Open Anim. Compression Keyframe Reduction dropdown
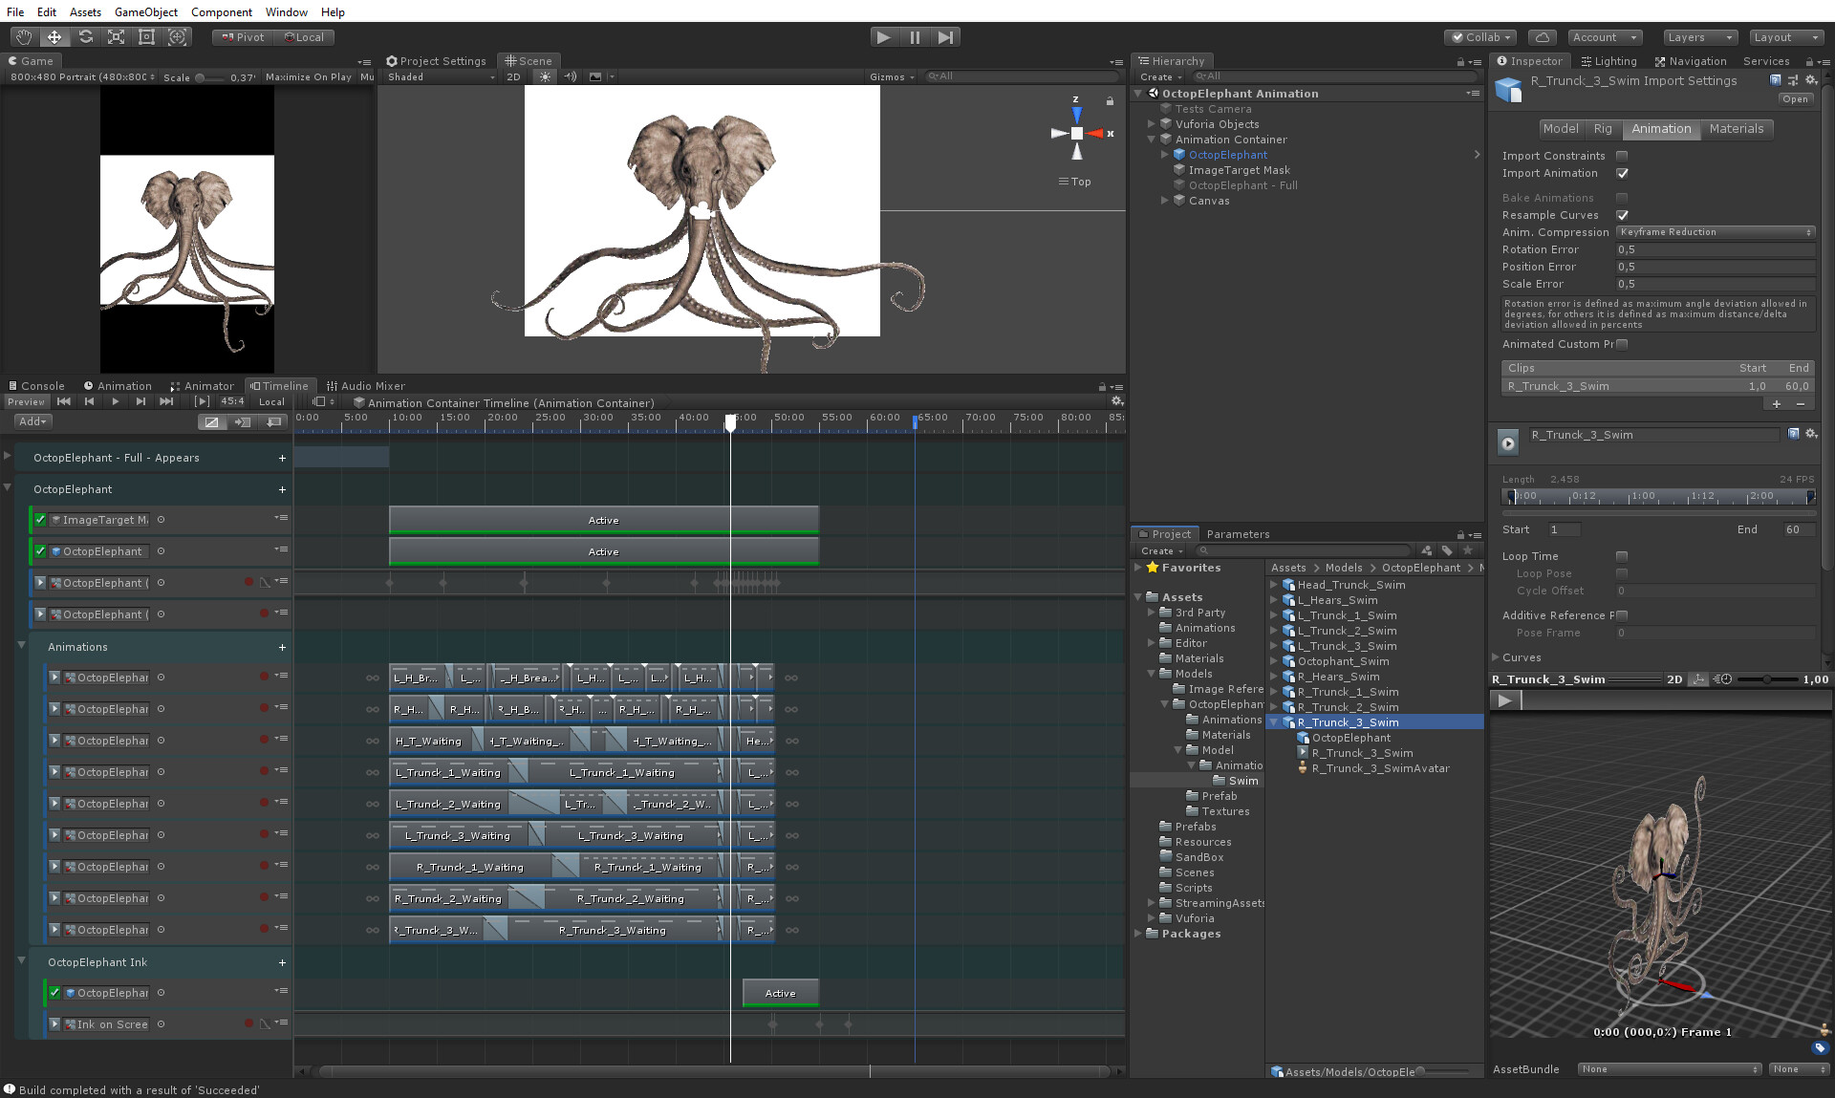The width and height of the screenshot is (1835, 1098). pyautogui.click(x=1716, y=232)
